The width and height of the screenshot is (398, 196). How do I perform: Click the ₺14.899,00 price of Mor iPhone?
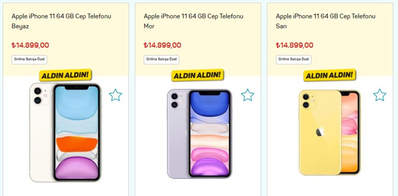click(x=163, y=46)
